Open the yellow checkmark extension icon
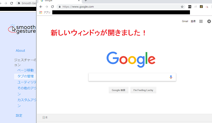 201,7
